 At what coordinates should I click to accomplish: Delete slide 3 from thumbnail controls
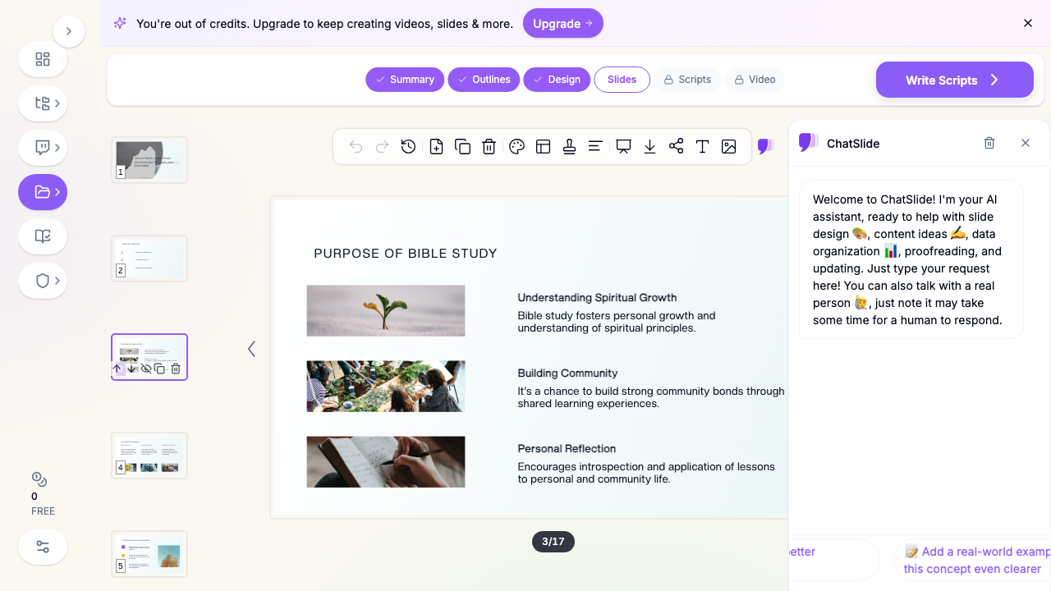(x=175, y=369)
